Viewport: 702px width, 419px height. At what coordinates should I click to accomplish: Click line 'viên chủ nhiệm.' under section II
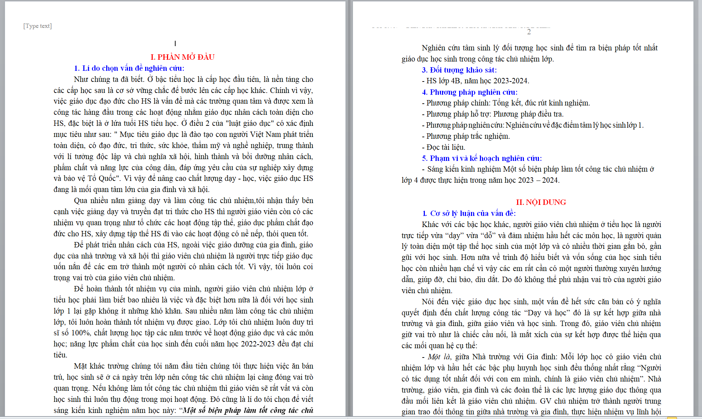click(x=427, y=291)
